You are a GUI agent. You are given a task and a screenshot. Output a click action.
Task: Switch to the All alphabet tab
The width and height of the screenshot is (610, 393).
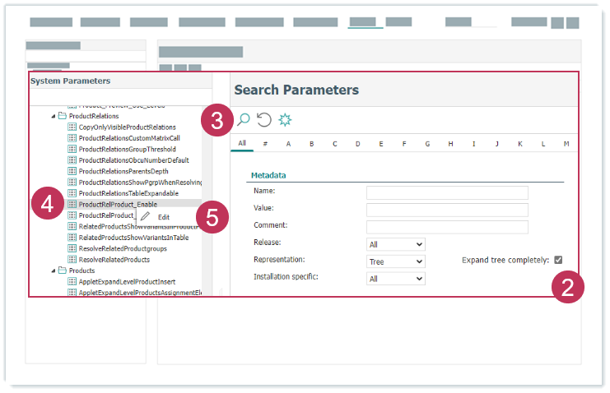pos(242,143)
